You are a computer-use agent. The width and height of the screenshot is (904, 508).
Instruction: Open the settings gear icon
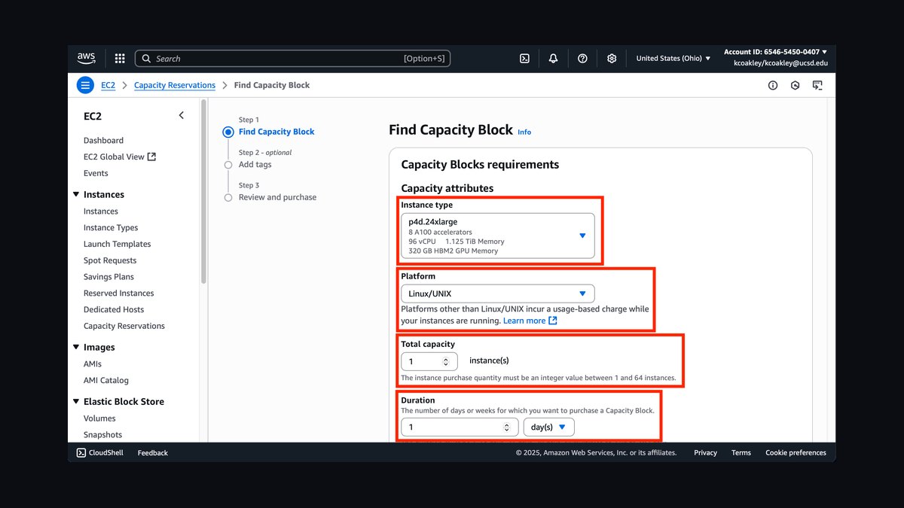click(x=612, y=58)
